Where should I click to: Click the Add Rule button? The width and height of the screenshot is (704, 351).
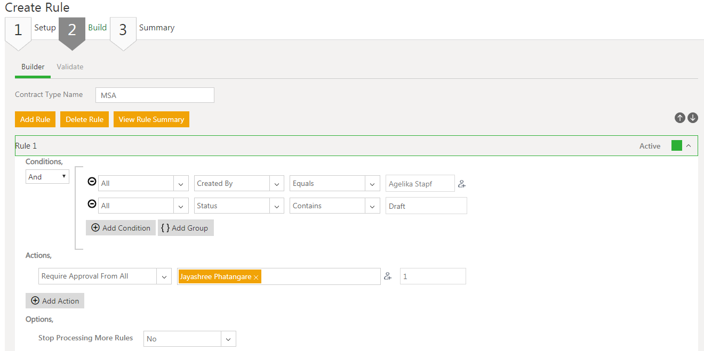coord(35,119)
